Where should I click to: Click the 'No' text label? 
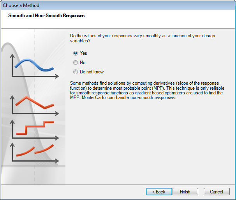(x=83, y=63)
